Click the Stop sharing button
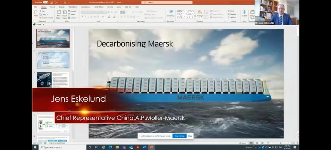Image resolution: width=331 pixels, height=150 pixels. tap(179, 136)
